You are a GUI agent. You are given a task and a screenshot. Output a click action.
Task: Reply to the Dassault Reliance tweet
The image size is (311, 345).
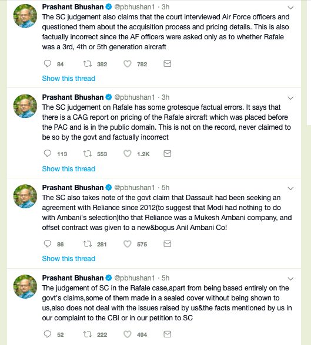48,244
